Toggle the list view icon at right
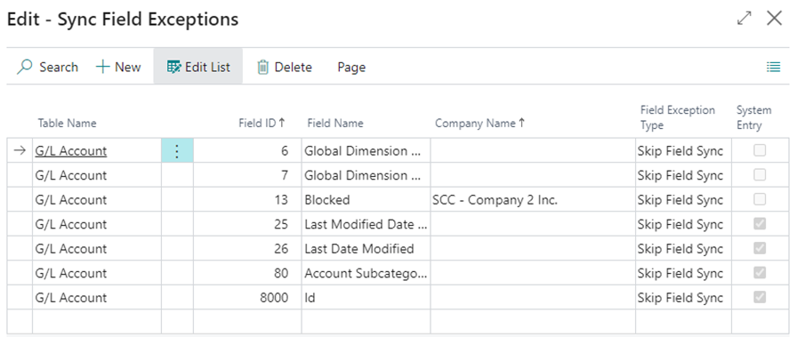797x337 pixels. pyautogui.click(x=773, y=67)
